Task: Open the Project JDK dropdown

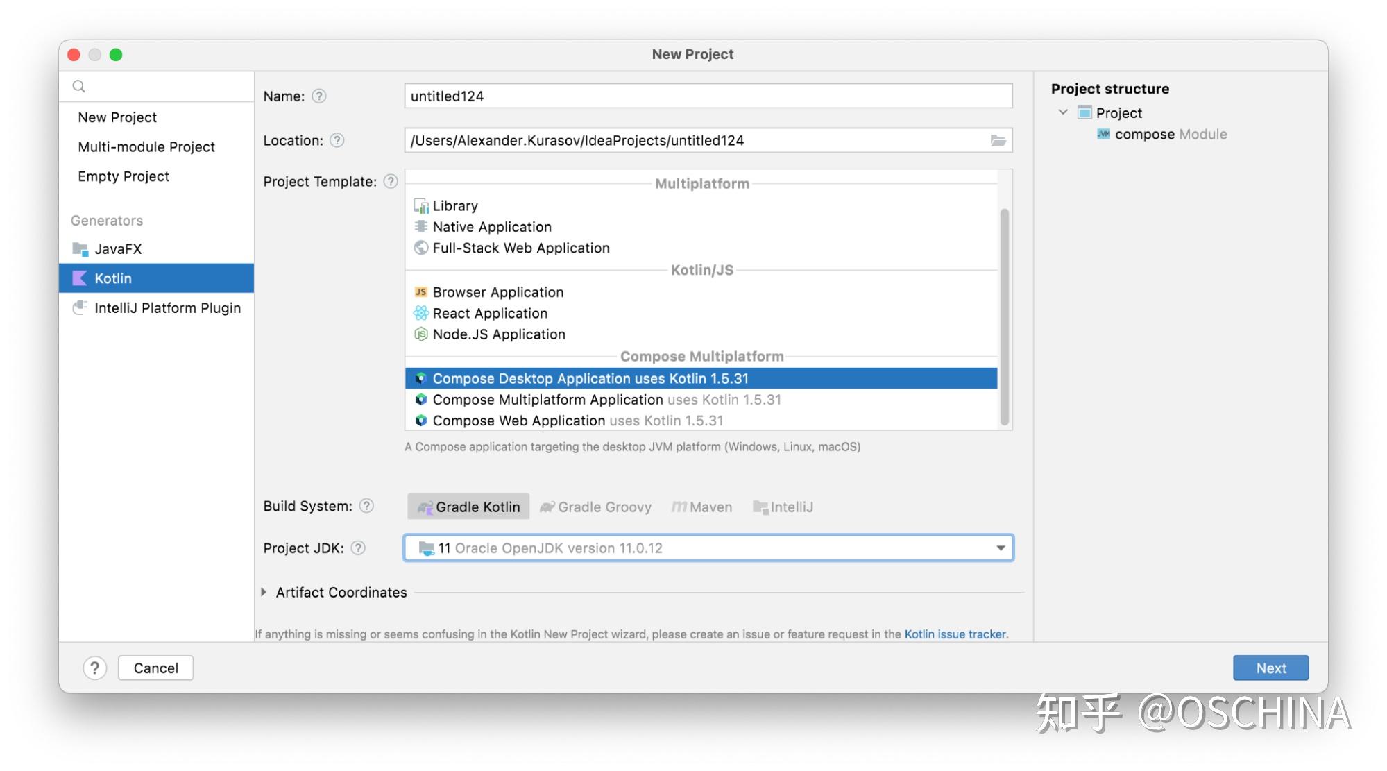Action: coord(1001,548)
